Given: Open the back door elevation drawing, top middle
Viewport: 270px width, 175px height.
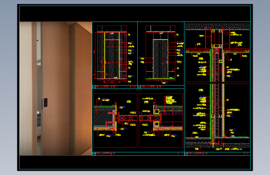Looking at the screenshot, I should point(160,53).
